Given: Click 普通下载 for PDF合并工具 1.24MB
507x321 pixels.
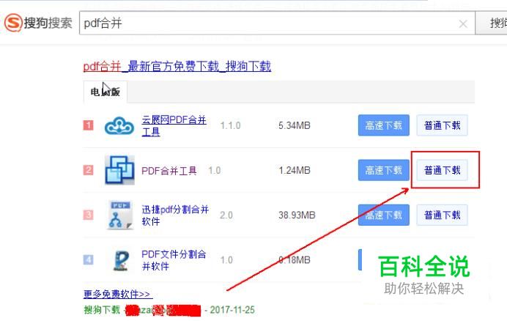Looking at the screenshot, I should click(x=442, y=170).
